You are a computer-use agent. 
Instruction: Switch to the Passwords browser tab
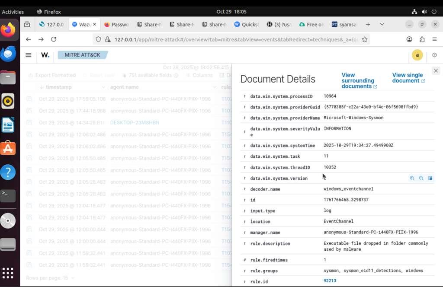117,24
